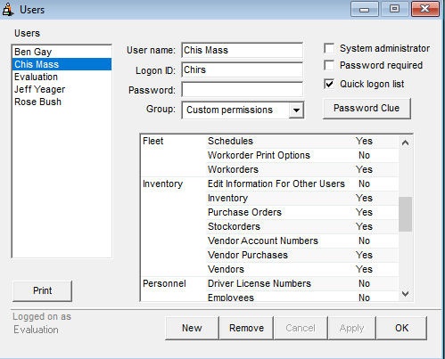Image resolution: width=445 pixels, height=359 pixels.
Task: Select Jeff Yeager in the users list
Action: click(x=62, y=89)
